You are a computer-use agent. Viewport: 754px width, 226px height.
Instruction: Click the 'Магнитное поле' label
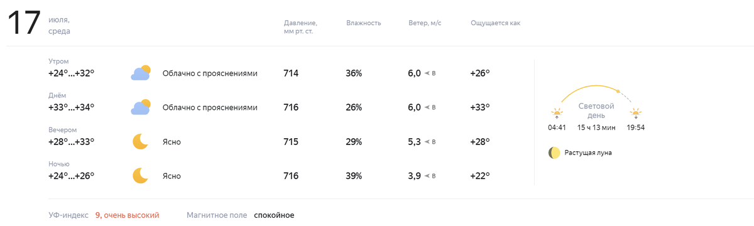coord(217,215)
